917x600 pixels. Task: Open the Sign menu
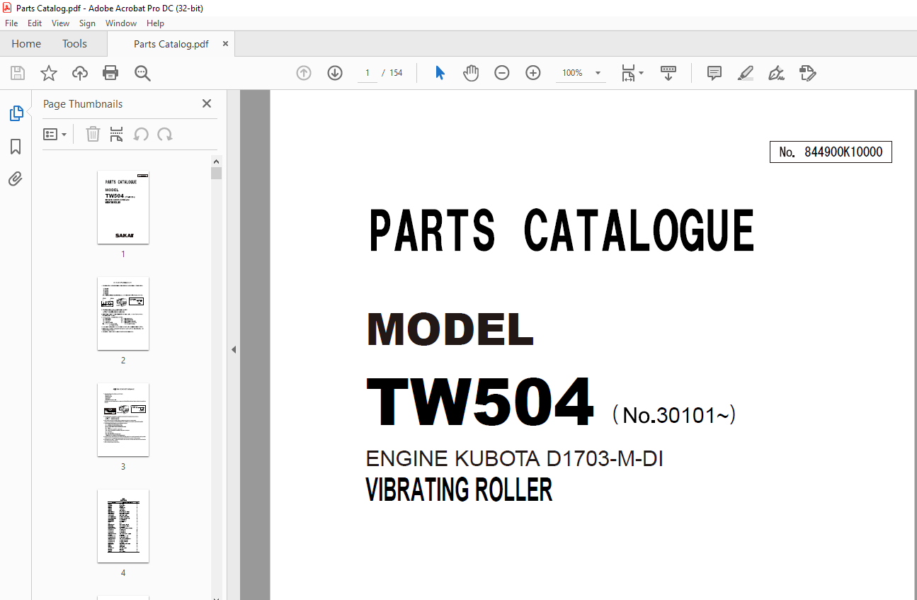(87, 23)
